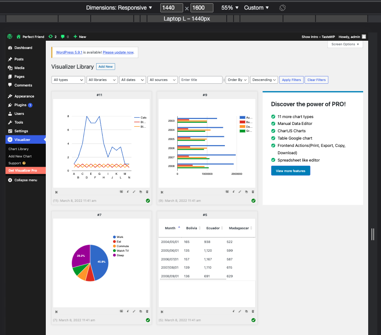The image size is (381, 335).
Task: Open the Order By dropdown
Action: pyautogui.click(x=237, y=80)
